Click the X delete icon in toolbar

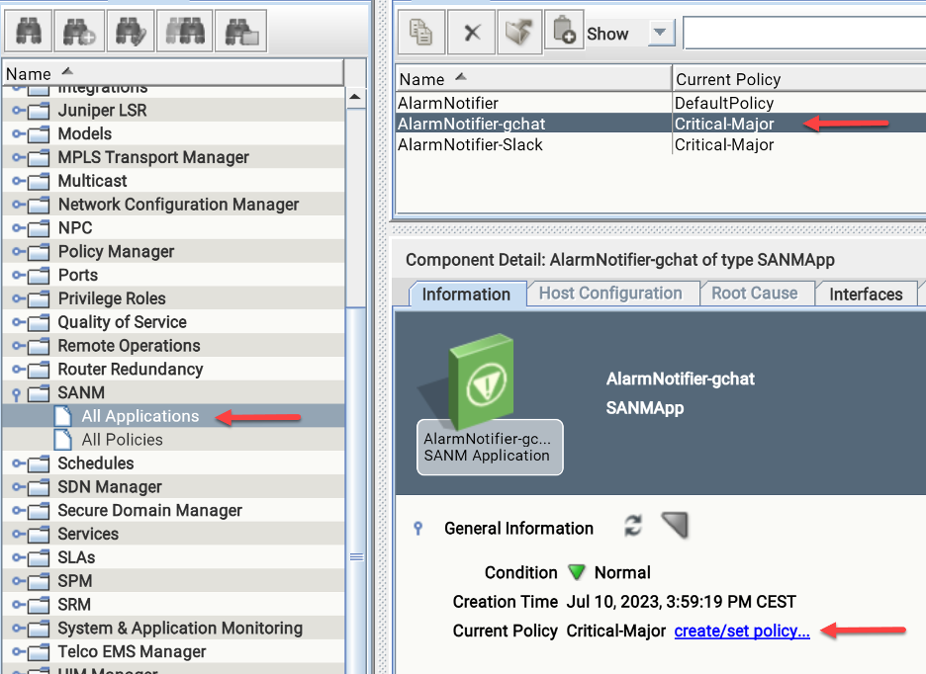point(472,33)
